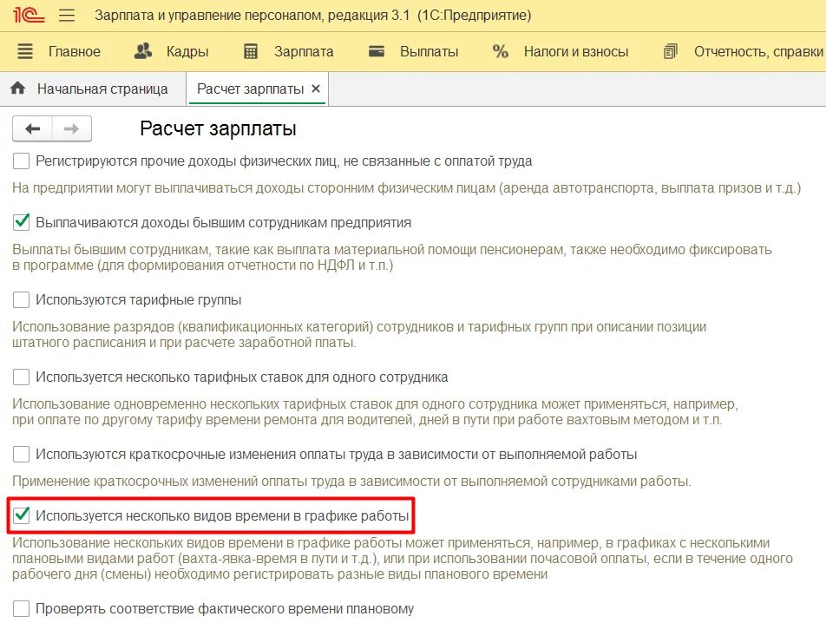Click description starting На предприятии могут выплачиваться
This screenshot has height=623, width=826.
click(x=406, y=188)
